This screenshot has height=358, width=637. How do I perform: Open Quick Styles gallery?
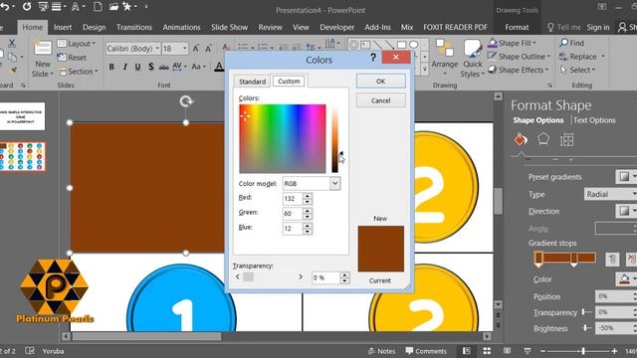coord(473,59)
